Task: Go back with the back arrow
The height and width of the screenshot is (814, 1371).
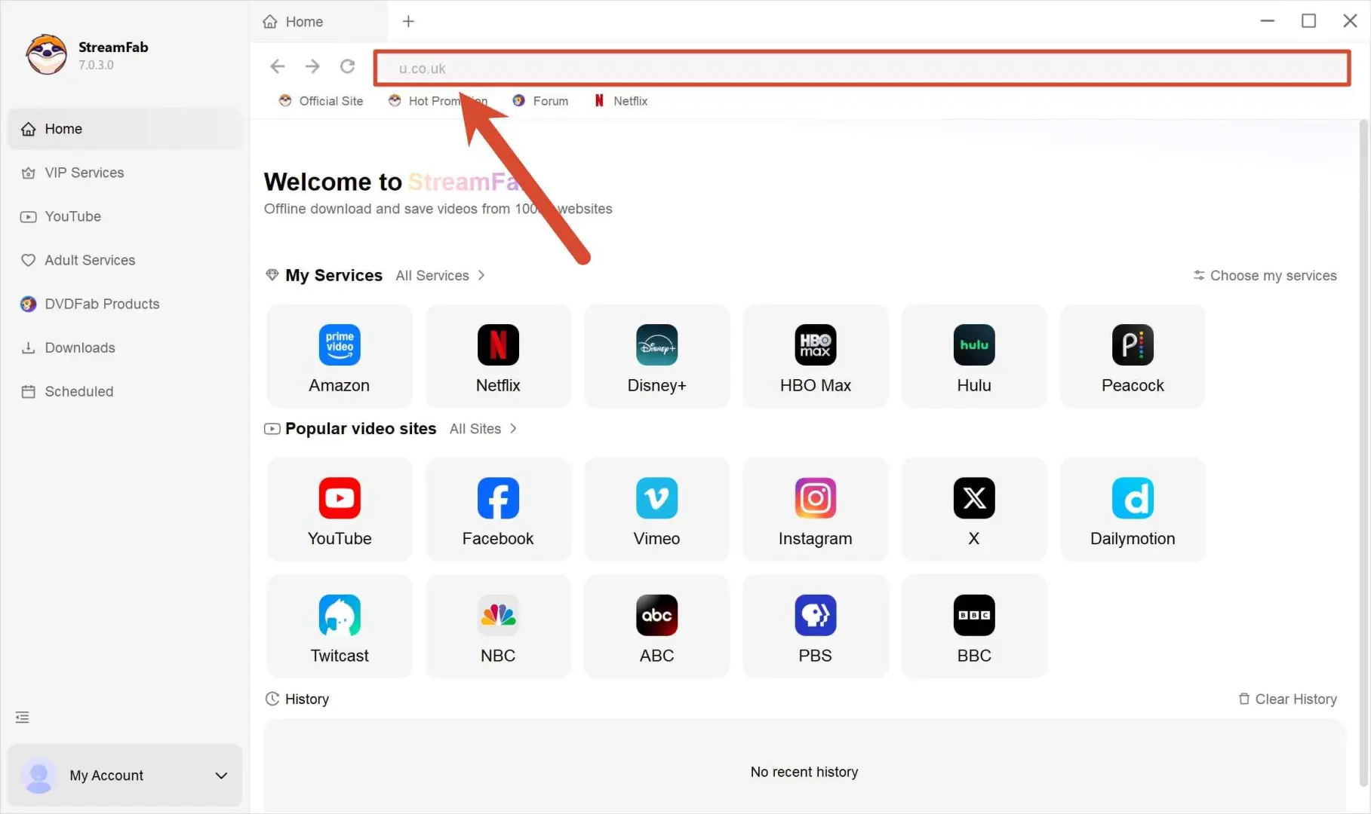Action: click(278, 66)
